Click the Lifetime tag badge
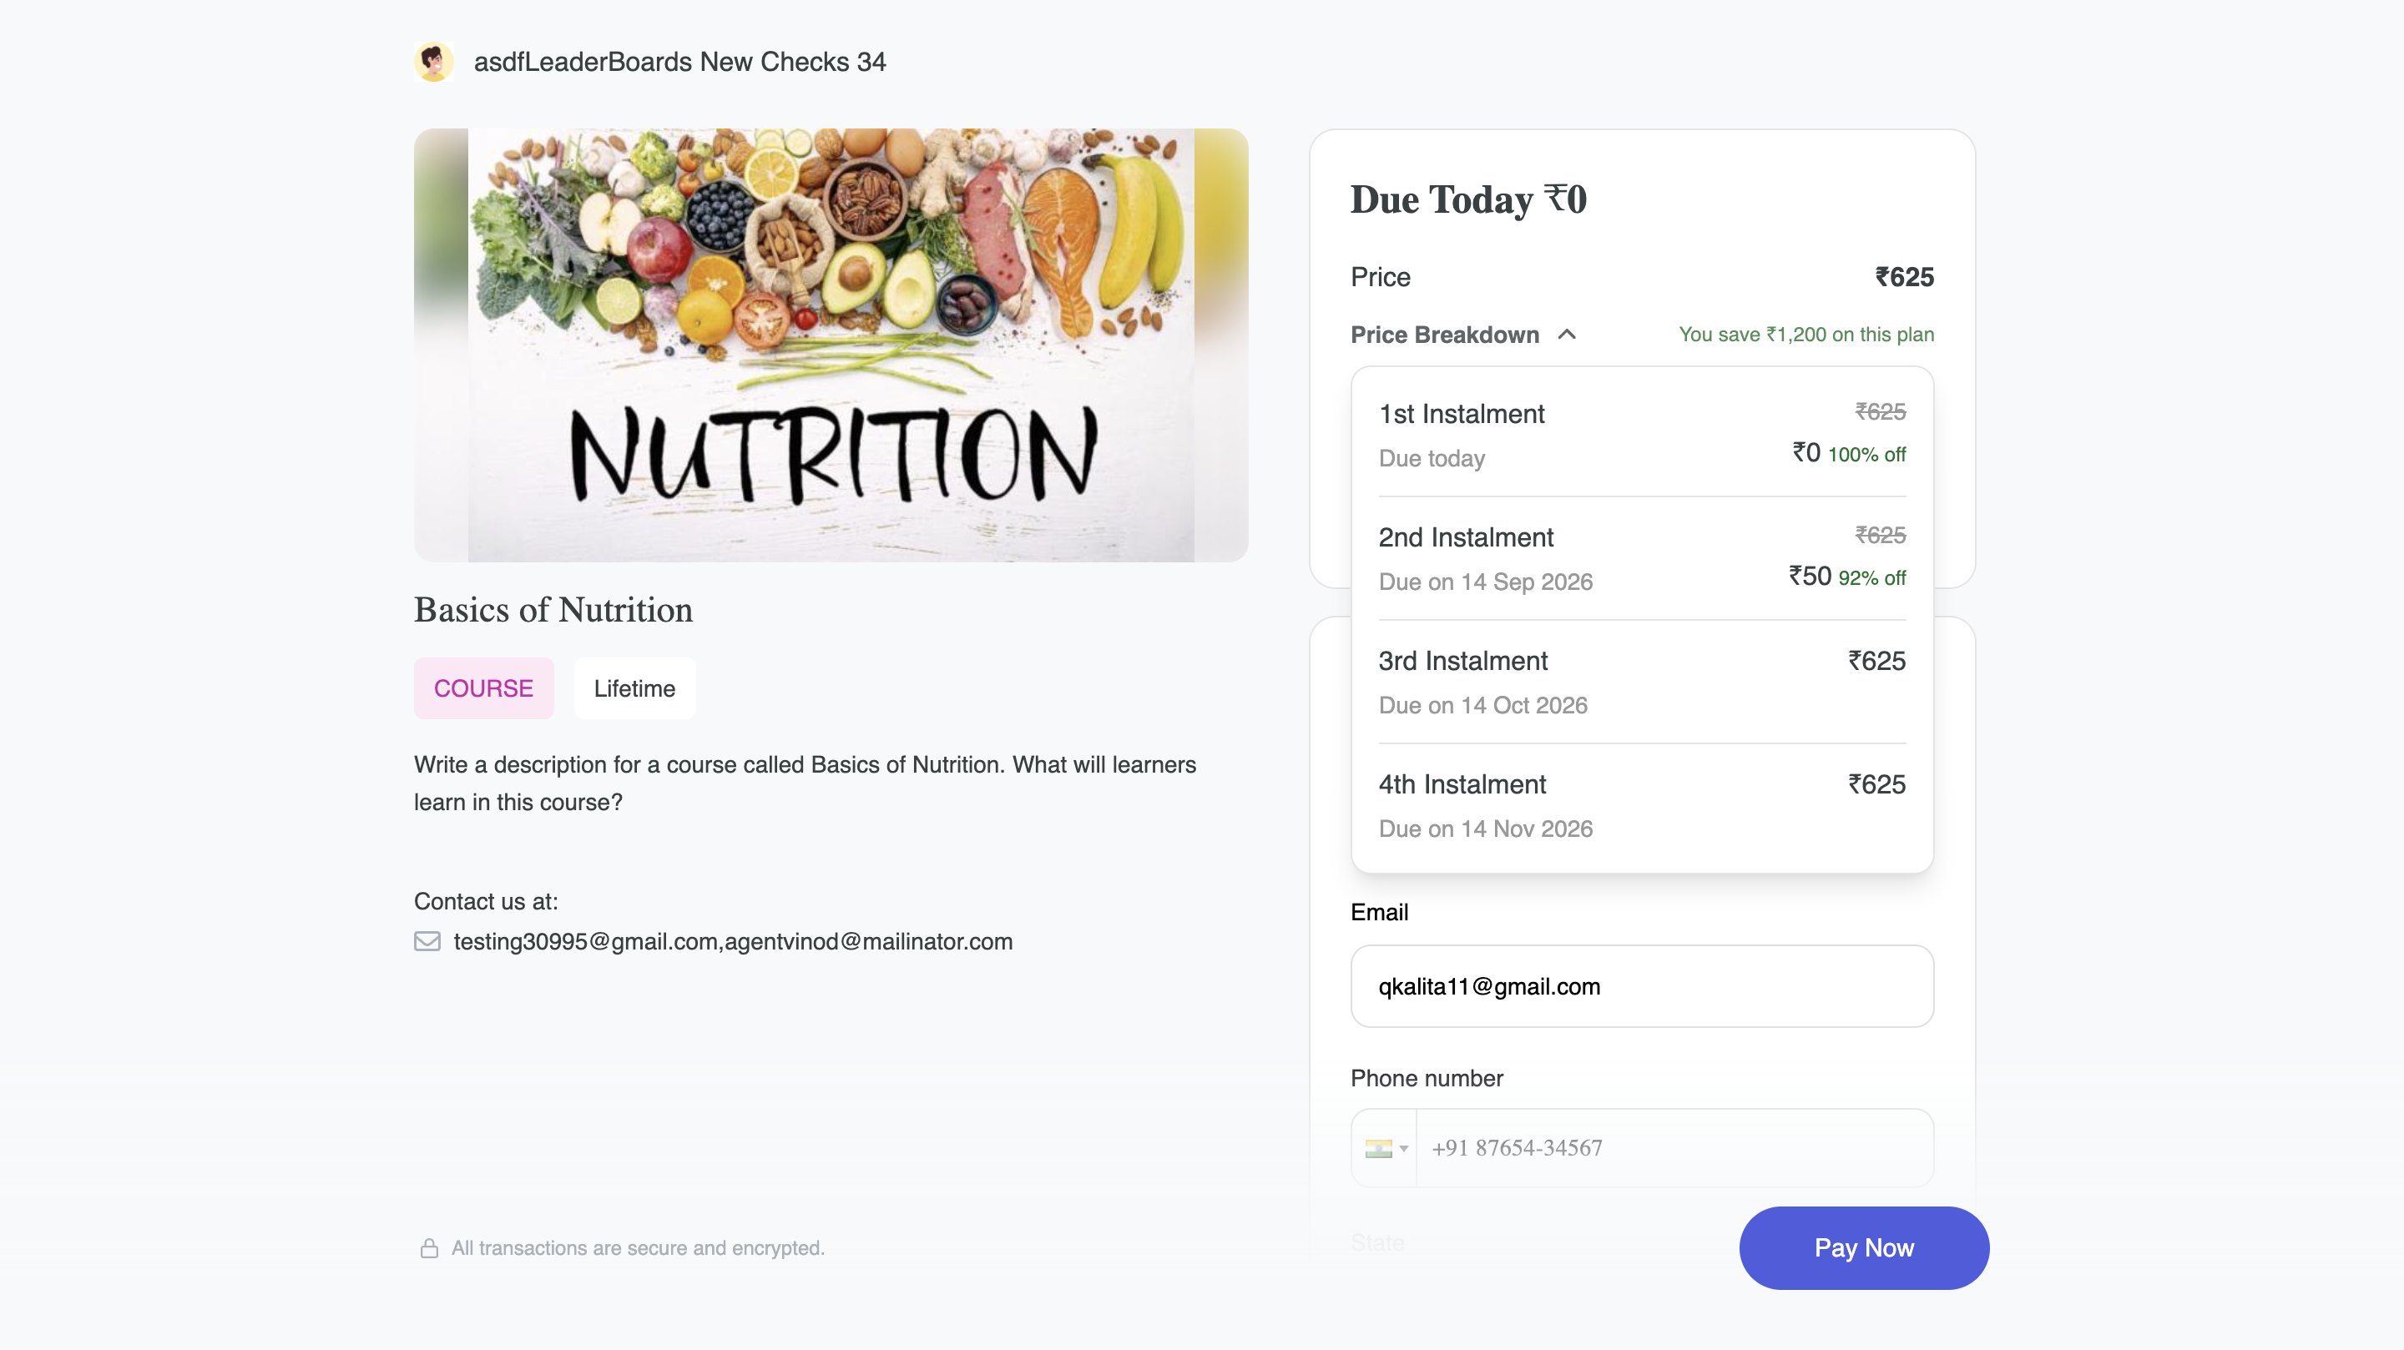The image size is (2404, 1350). pyautogui.click(x=634, y=688)
